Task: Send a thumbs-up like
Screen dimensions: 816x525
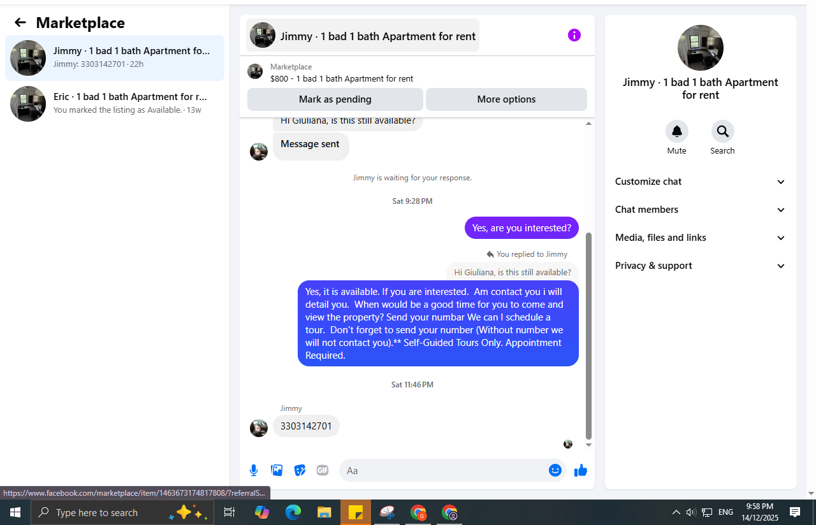Action: pyautogui.click(x=581, y=470)
